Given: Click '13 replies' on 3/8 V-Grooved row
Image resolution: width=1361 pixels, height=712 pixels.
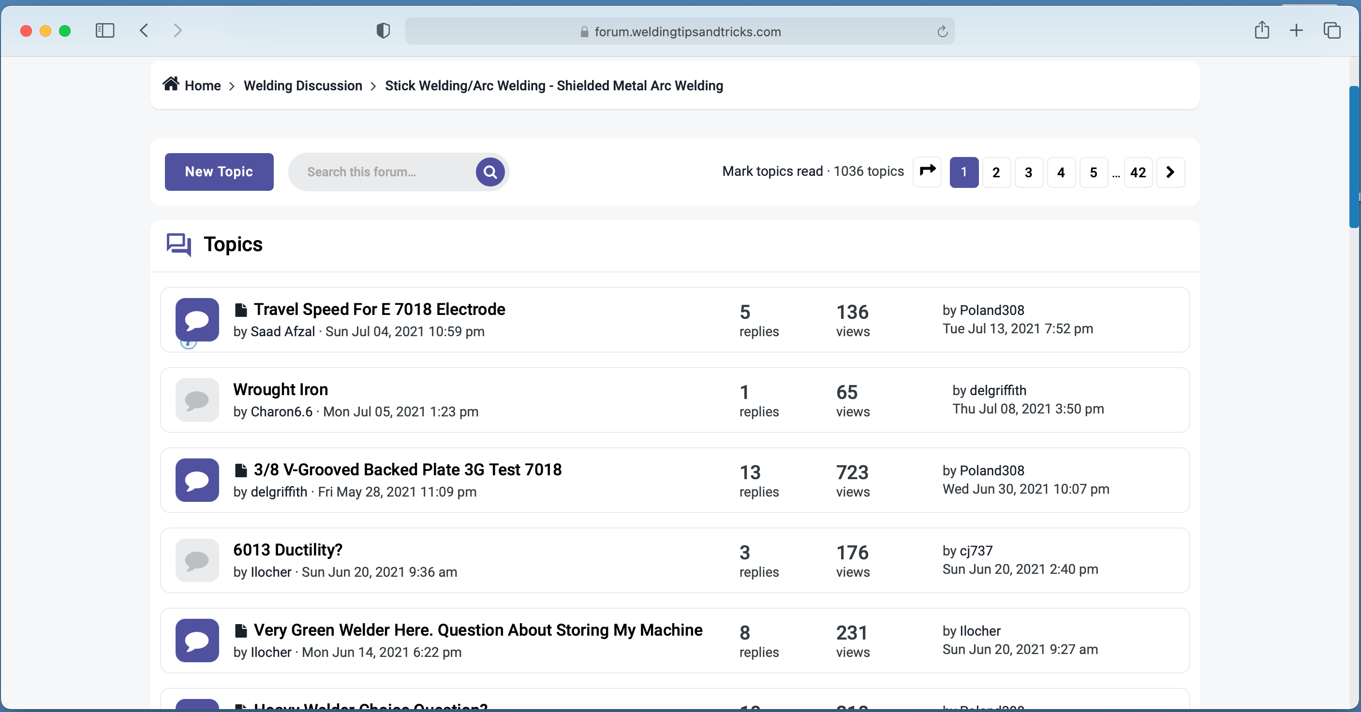Looking at the screenshot, I should click(x=759, y=481).
